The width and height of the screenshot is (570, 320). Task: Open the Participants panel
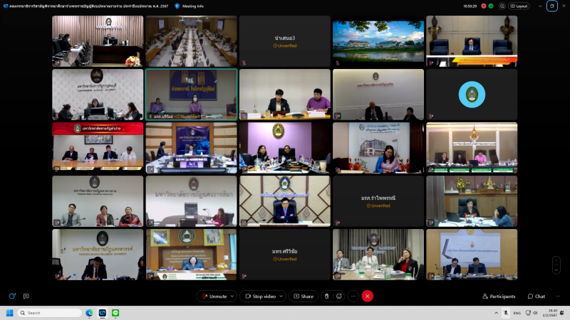point(499,296)
